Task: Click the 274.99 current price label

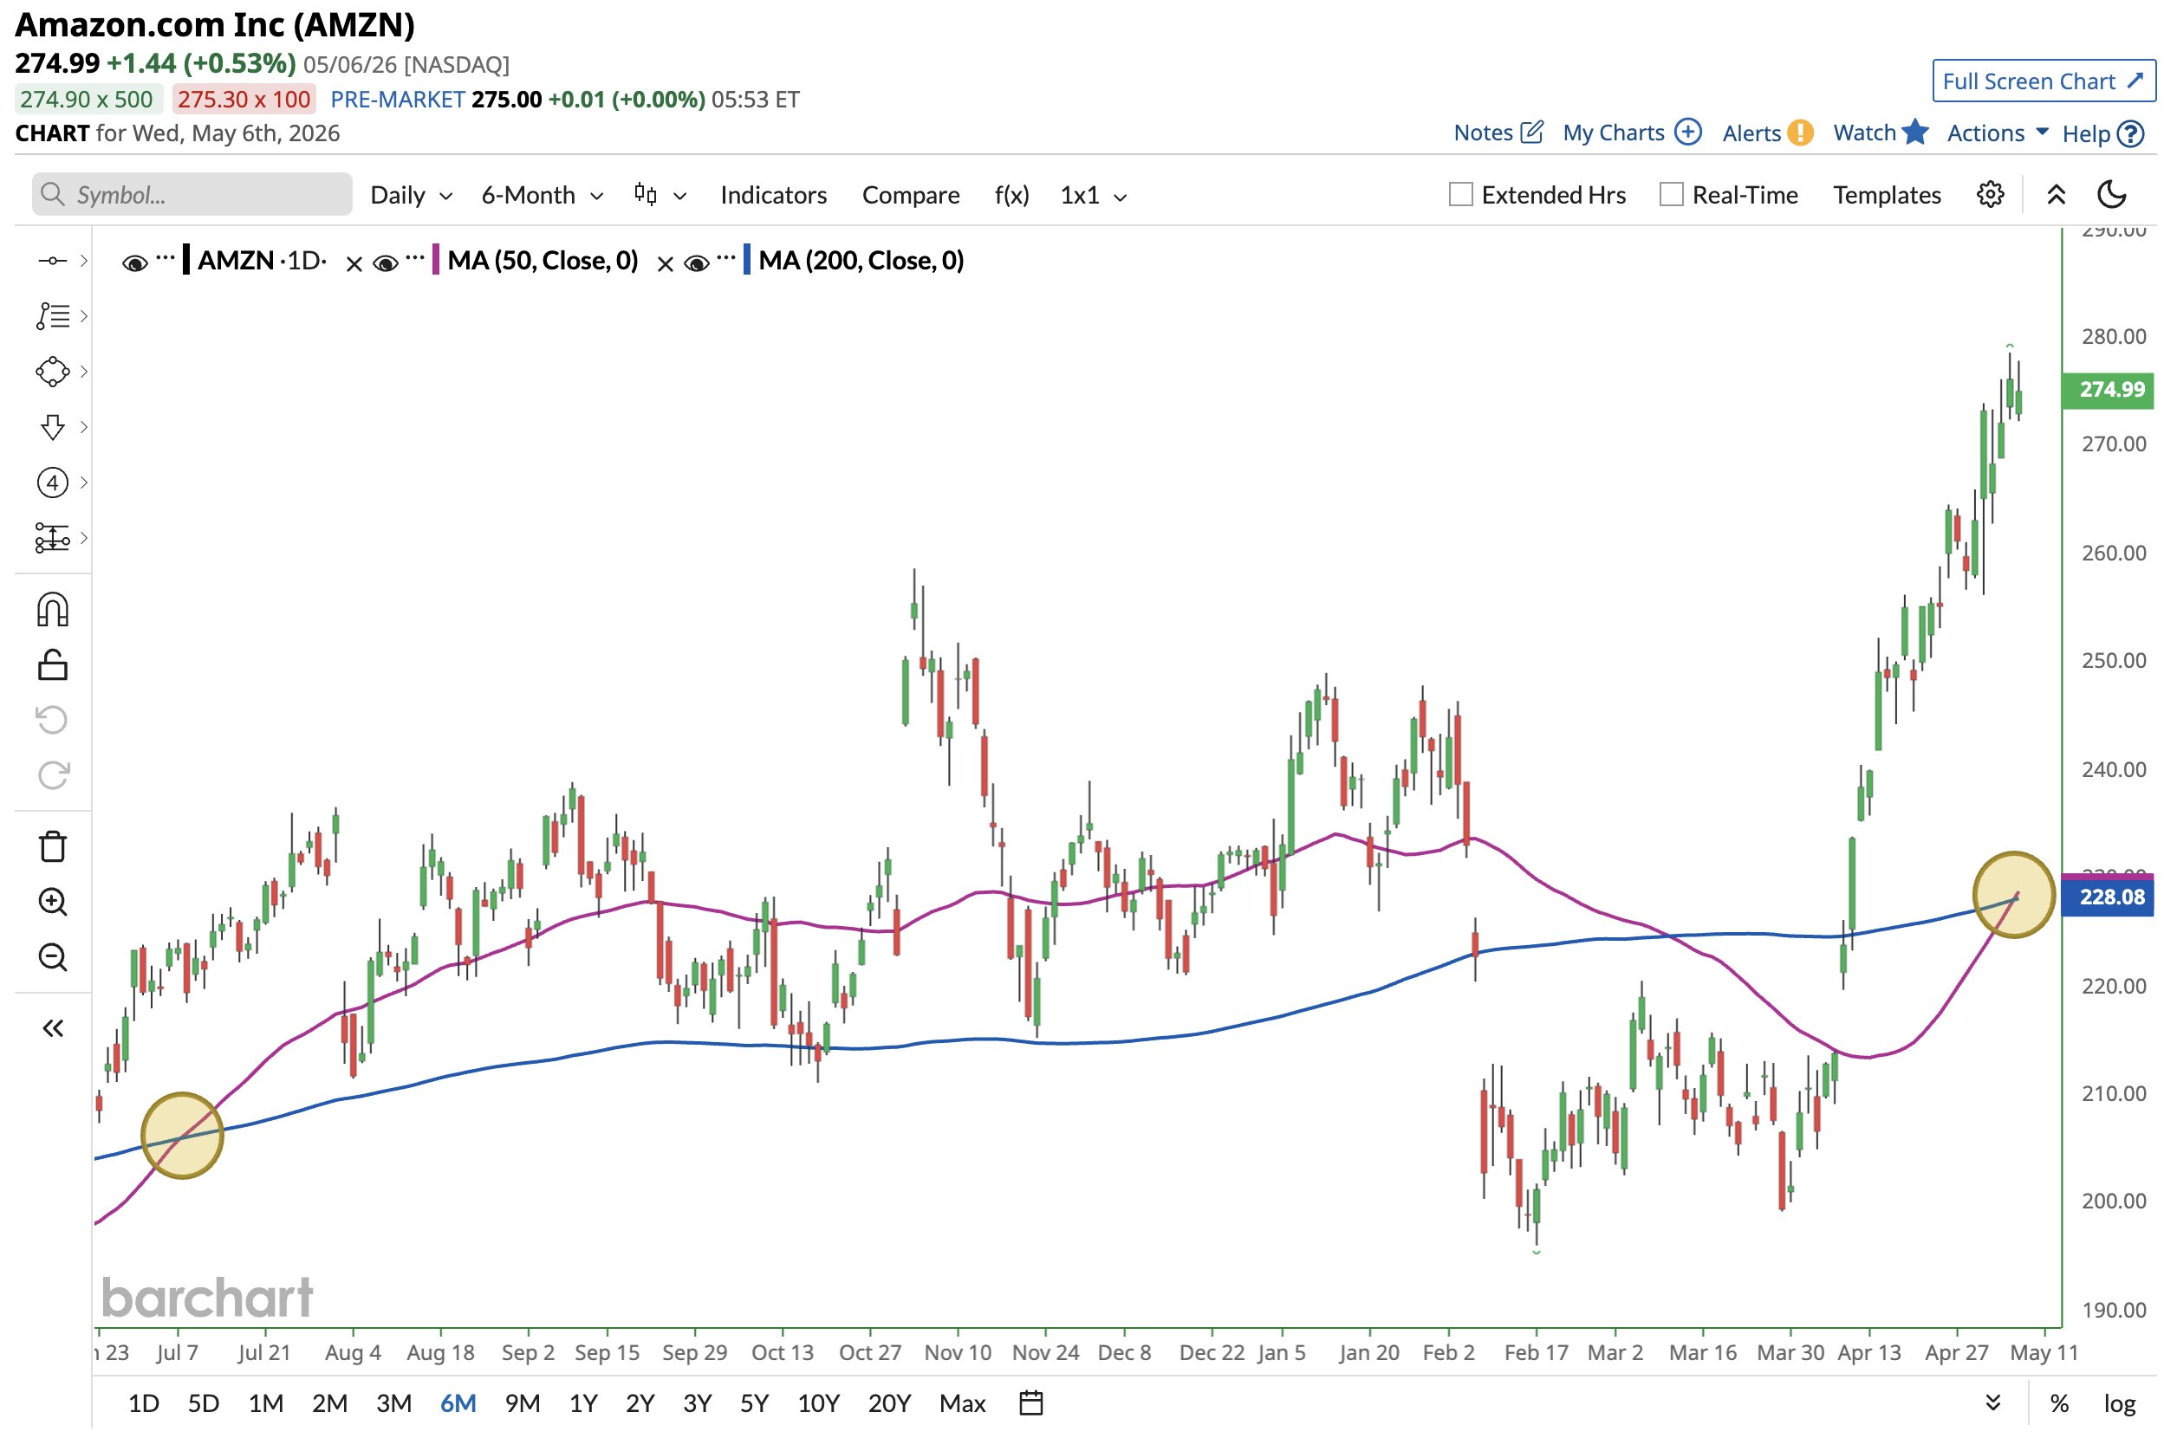Action: click(2109, 390)
